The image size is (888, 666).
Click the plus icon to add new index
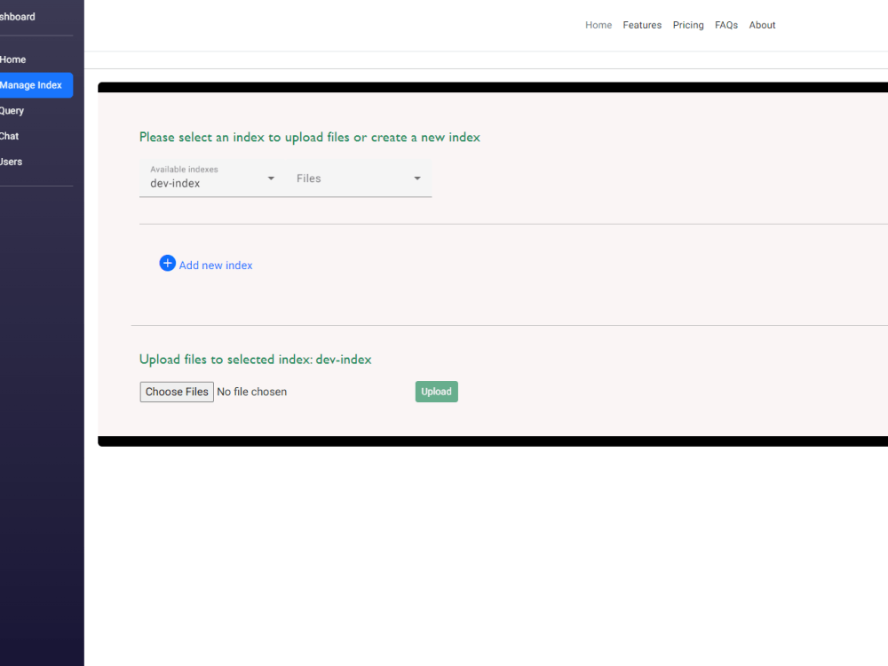pyautogui.click(x=168, y=263)
